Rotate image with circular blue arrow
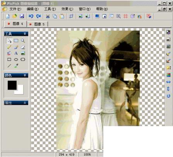 click(x=168, y=96)
